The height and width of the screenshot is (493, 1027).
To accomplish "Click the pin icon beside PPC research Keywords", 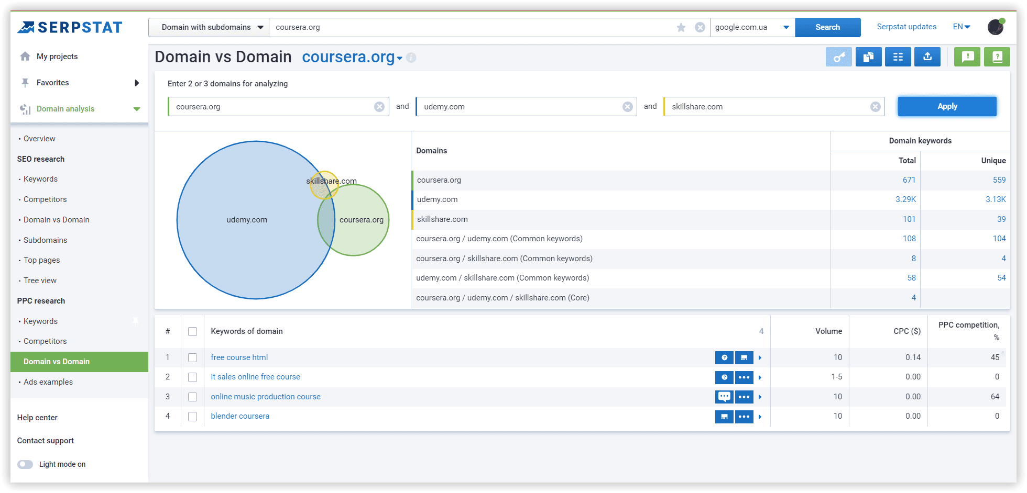I will (x=136, y=321).
